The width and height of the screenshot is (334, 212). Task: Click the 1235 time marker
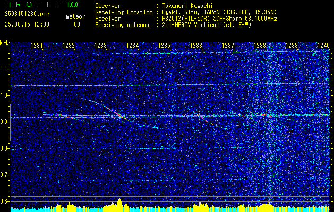[x=164, y=45]
